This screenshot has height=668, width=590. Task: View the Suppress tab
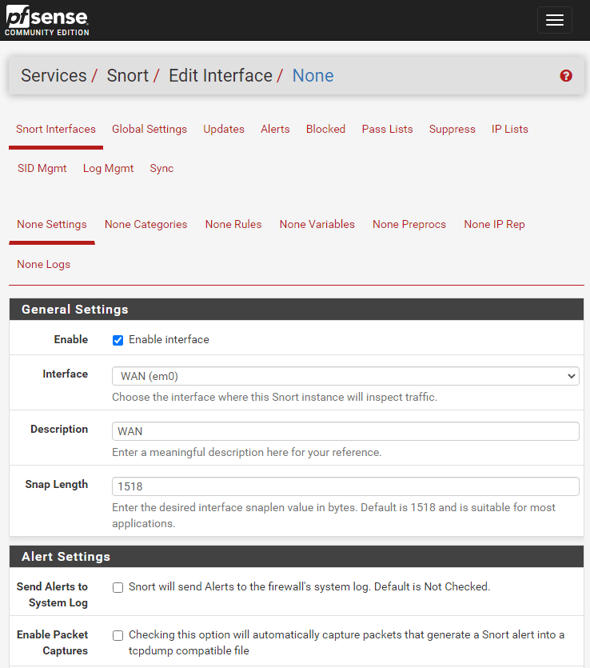(452, 130)
